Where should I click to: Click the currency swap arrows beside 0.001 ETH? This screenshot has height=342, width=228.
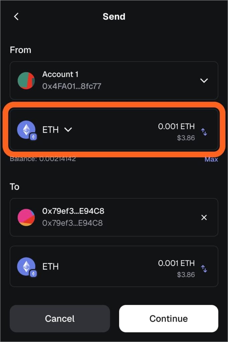pos(204,132)
